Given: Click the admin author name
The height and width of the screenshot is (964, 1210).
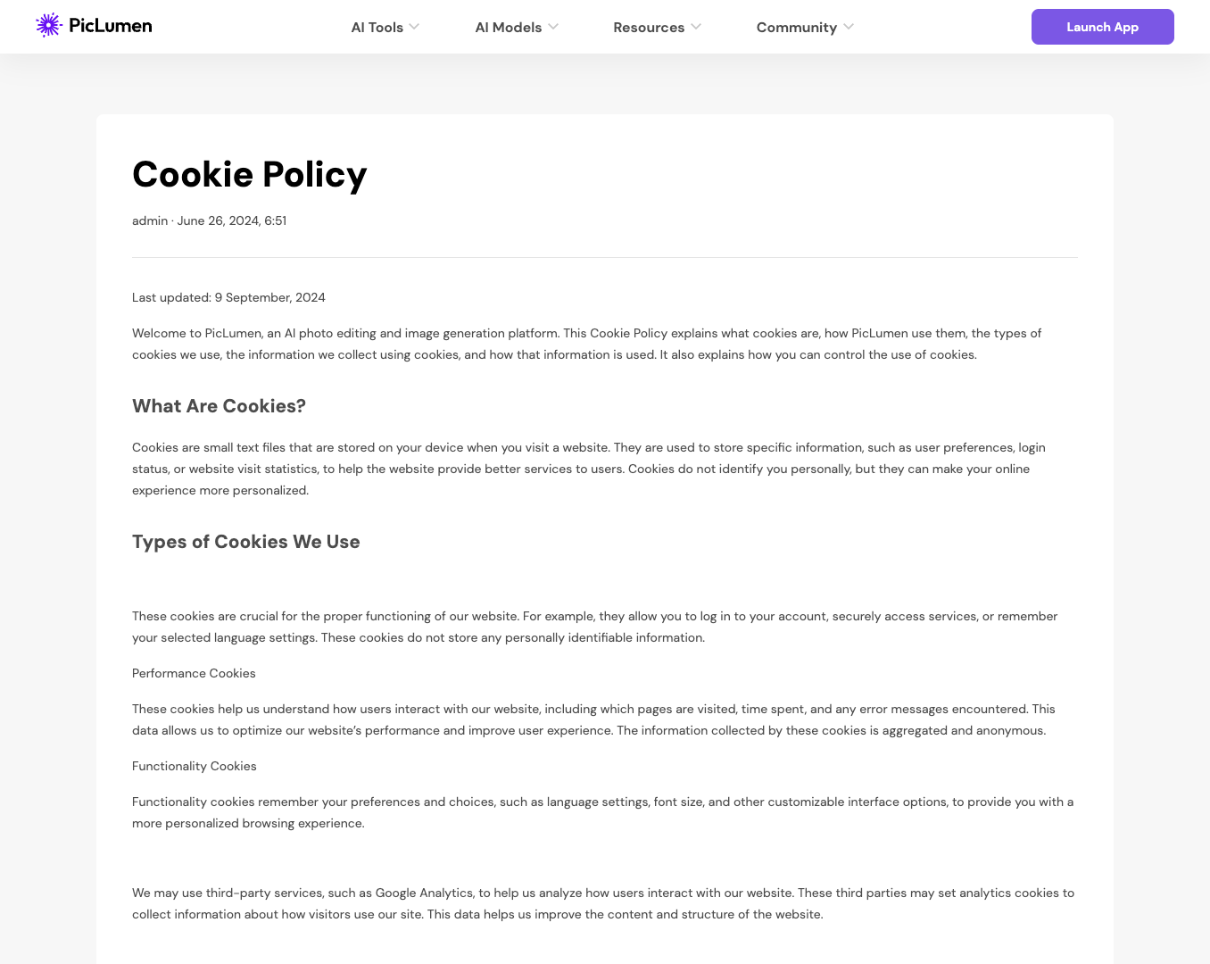Looking at the screenshot, I should point(150,221).
